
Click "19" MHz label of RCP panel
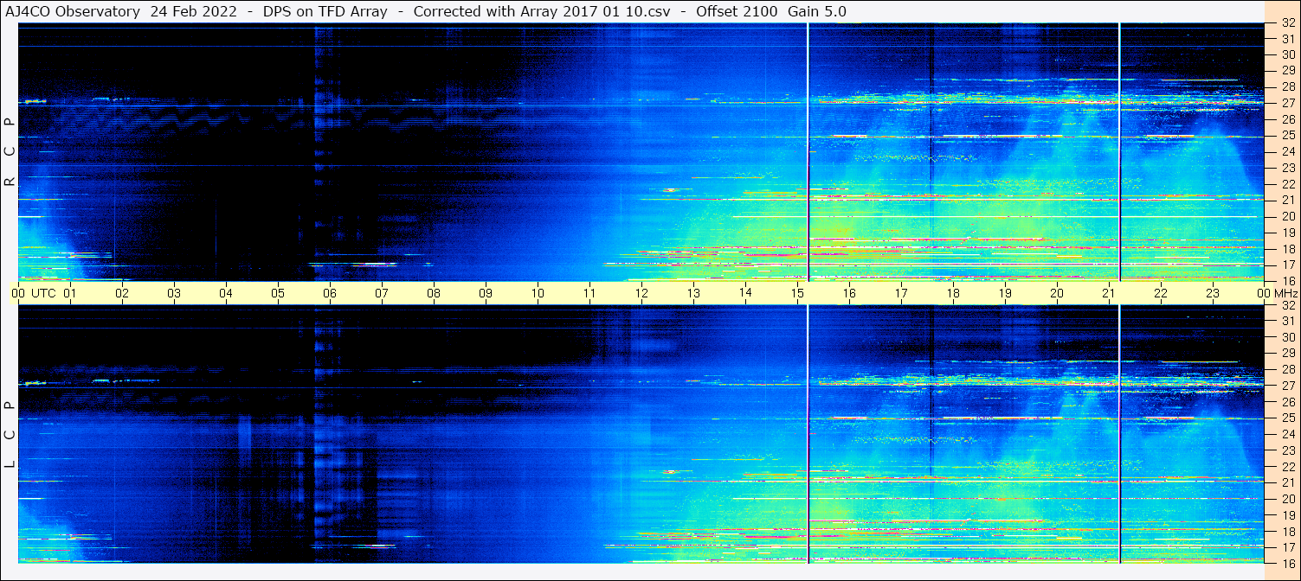coord(1288,232)
